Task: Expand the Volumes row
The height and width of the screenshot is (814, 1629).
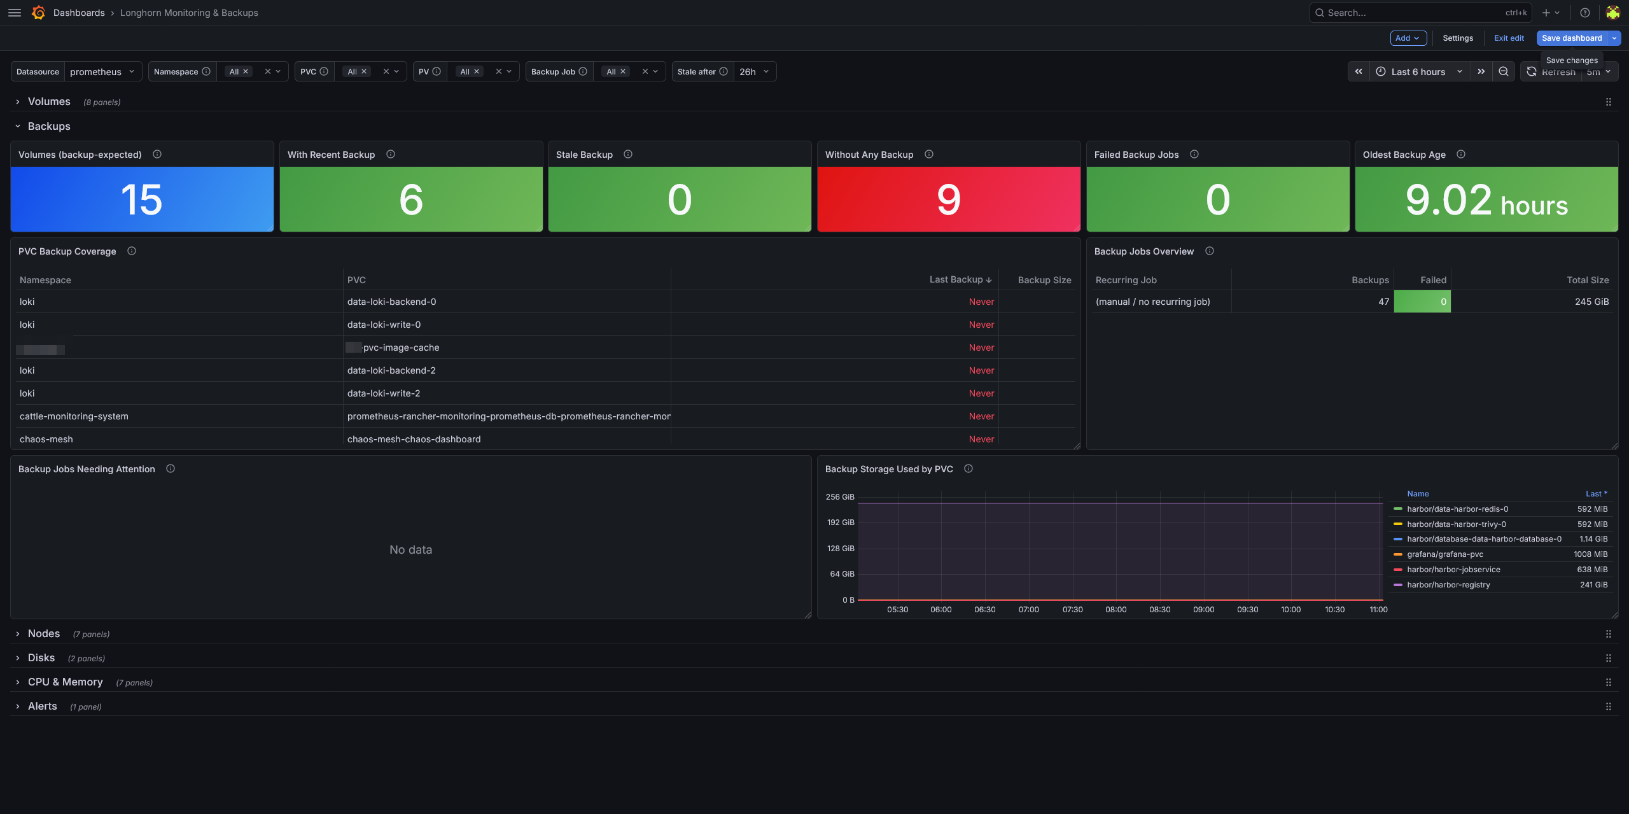Action: tap(49, 102)
